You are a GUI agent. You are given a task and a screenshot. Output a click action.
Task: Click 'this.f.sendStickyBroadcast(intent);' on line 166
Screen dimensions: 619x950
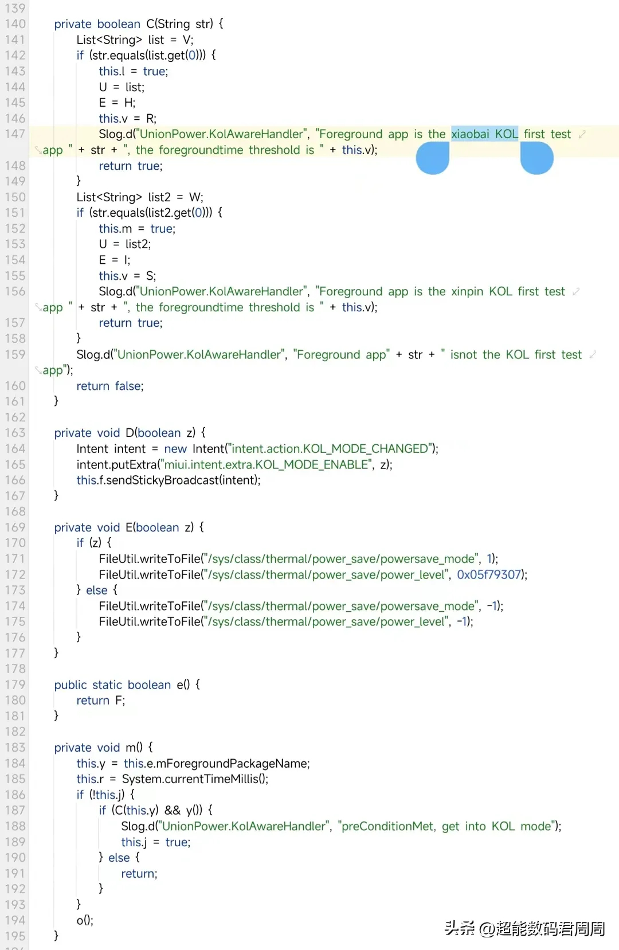pos(169,480)
